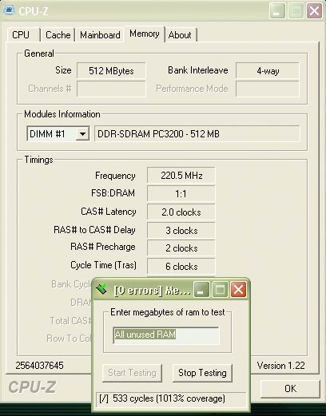Maximize the MemTest errors window
The height and width of the screenshot is (416, 326).
tap(220, 289)
